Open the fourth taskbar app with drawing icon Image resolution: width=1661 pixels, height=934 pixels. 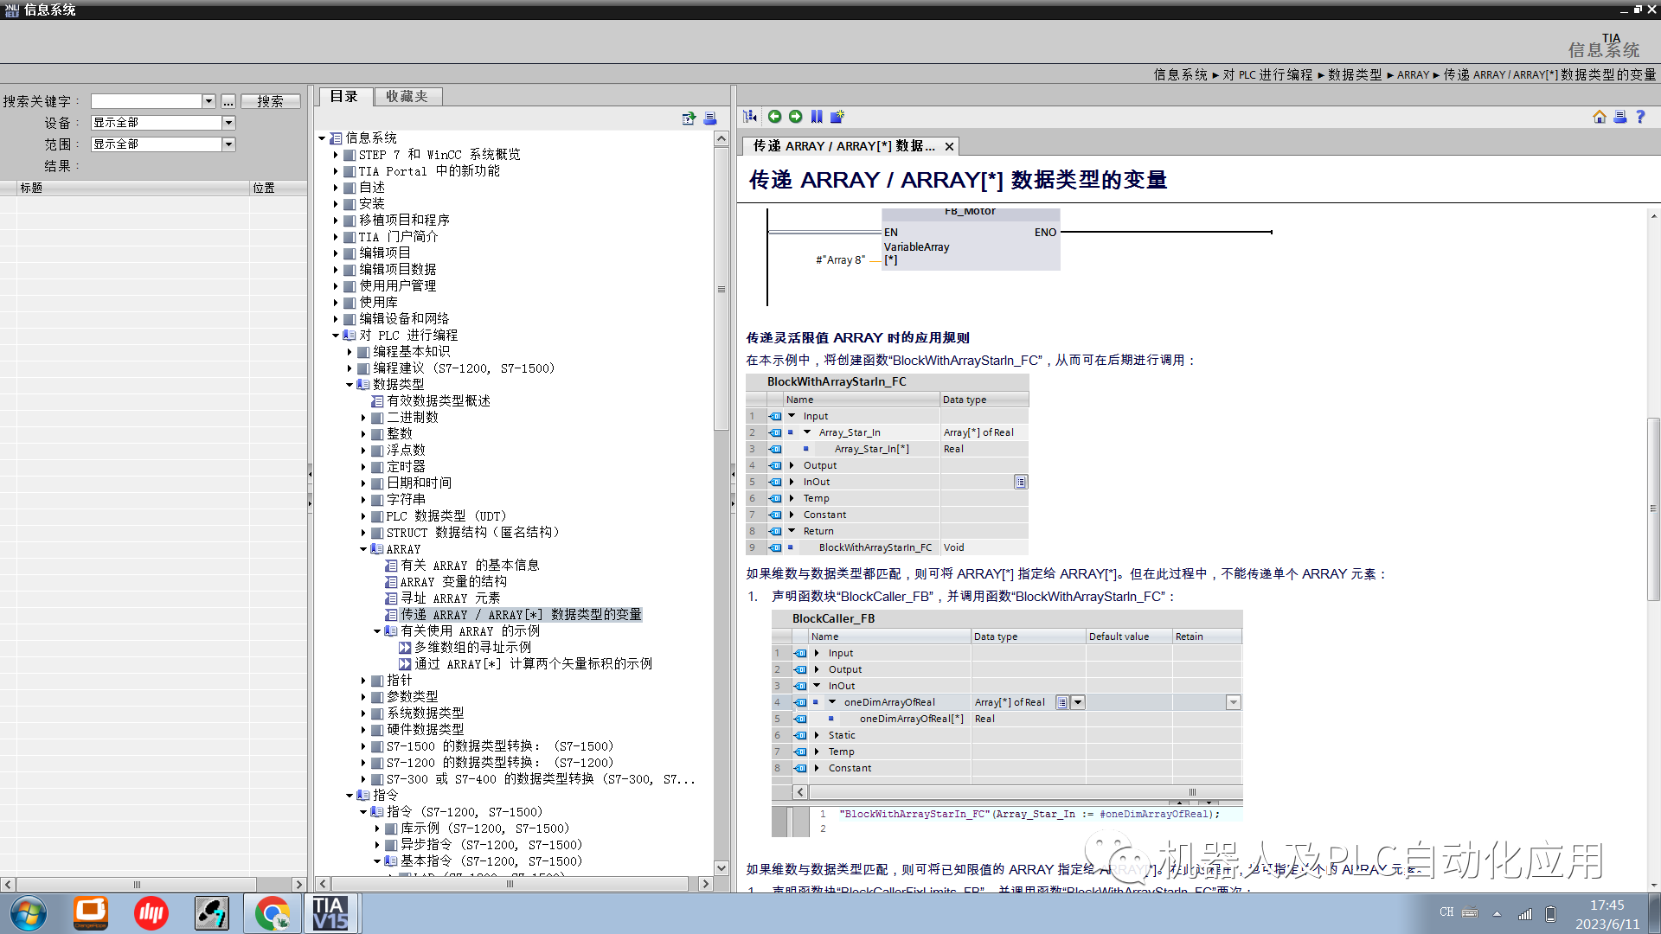(x=212, y=913)
